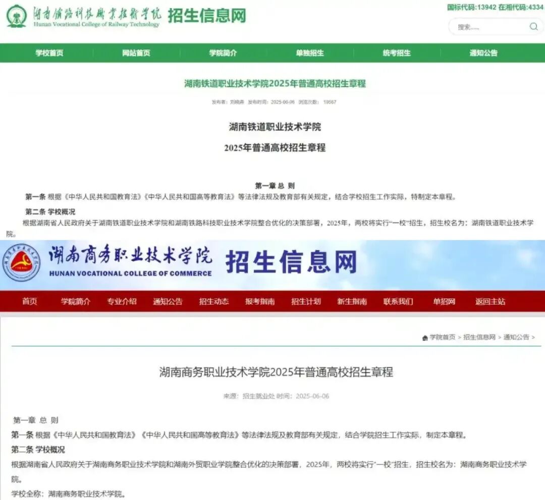Viewport: 545px width, 500px height.
Task: Click the 第一章 总则 heading in the railway charter
Action: [x=275, y=186]
